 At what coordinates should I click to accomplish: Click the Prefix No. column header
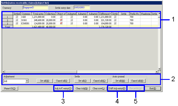point(135,14)
